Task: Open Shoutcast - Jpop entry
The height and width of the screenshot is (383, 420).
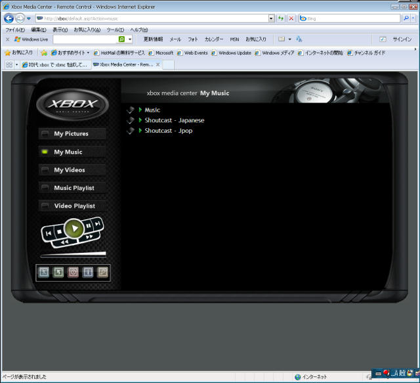Action: click(x=169, y=131)
